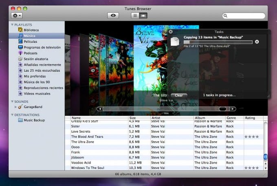Open Las 25 más escuchadas icon

[20, 70]
